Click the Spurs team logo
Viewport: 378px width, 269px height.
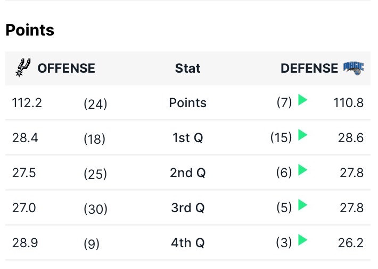[x=23, y=67]
